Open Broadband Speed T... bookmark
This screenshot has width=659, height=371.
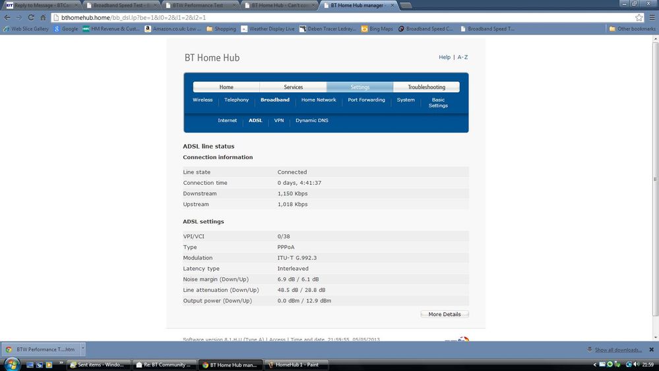[487, 29]
